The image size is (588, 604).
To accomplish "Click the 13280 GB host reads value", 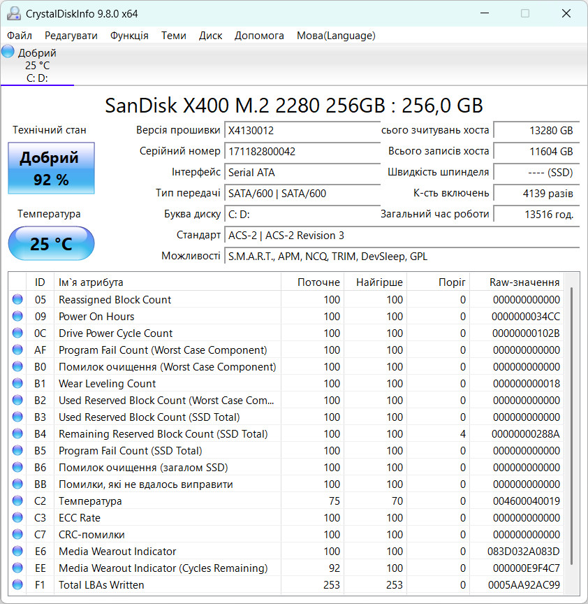I will click(x=536, y=130).
